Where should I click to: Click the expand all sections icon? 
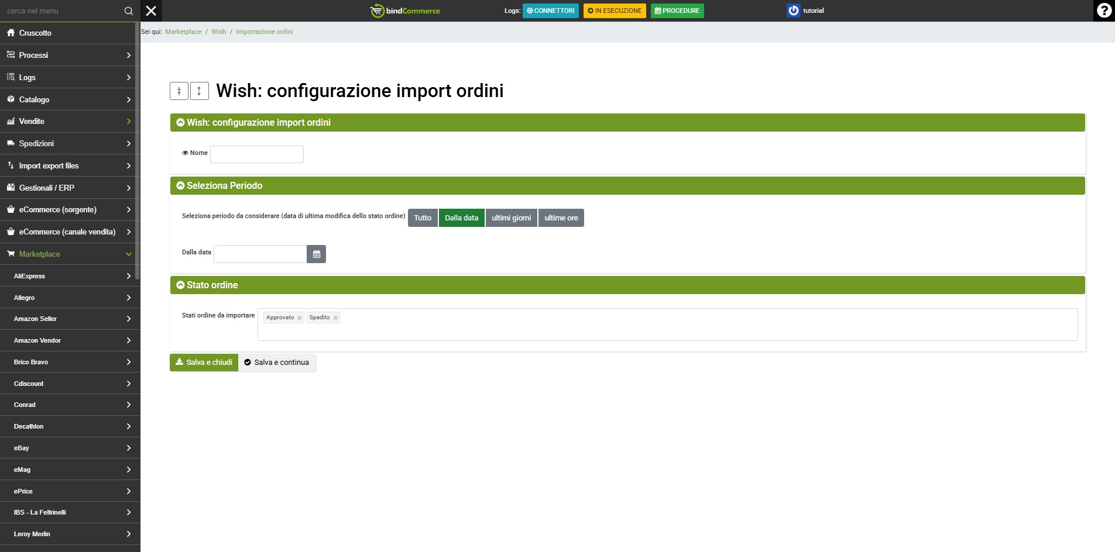click(200, 91)
